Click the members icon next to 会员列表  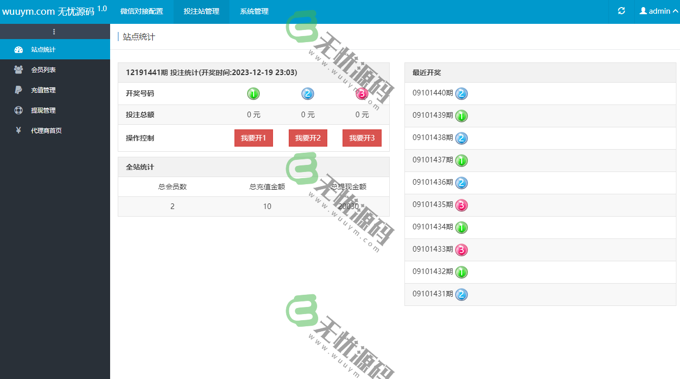pyautogui.click(x=19, y=70)
